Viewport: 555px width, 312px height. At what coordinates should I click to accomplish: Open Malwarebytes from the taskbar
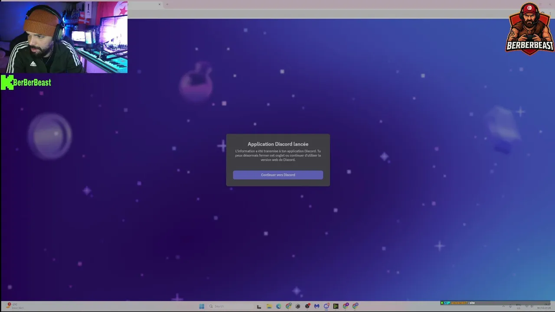[x=317, y=306]
